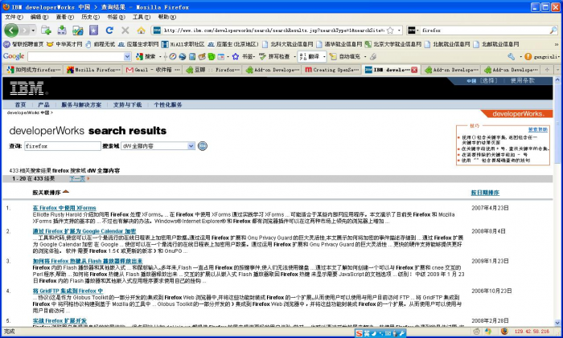Open the 历史 menu

tap(90, 17)
